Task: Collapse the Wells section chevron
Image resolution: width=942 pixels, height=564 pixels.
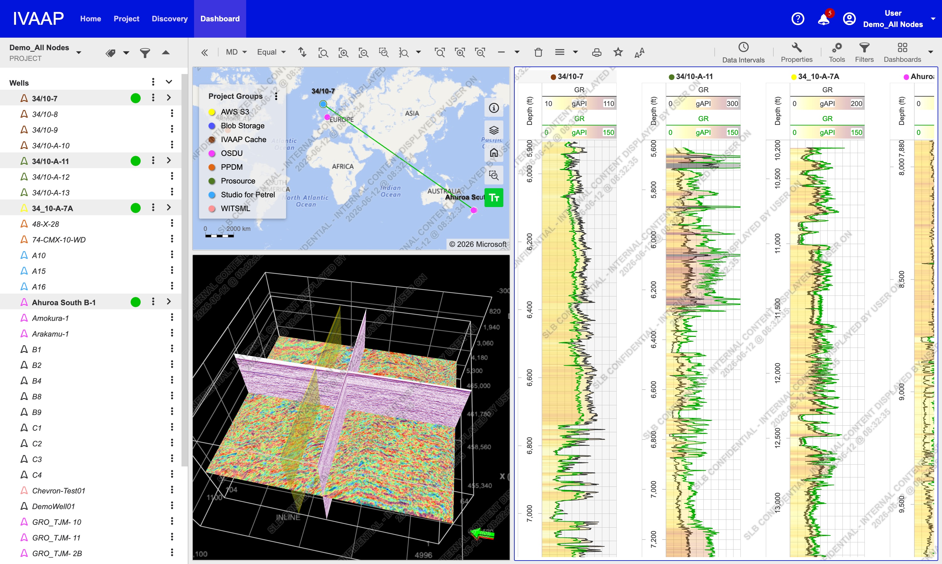Action: click(x=169, y=82)
